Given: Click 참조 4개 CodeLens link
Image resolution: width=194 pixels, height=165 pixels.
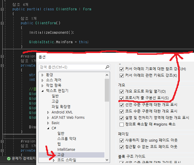Looking at the screenshot, I should [x=20, y=4].
